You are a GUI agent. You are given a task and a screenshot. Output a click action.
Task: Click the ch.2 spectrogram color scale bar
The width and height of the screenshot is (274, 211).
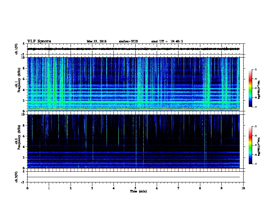pos(250,145)
